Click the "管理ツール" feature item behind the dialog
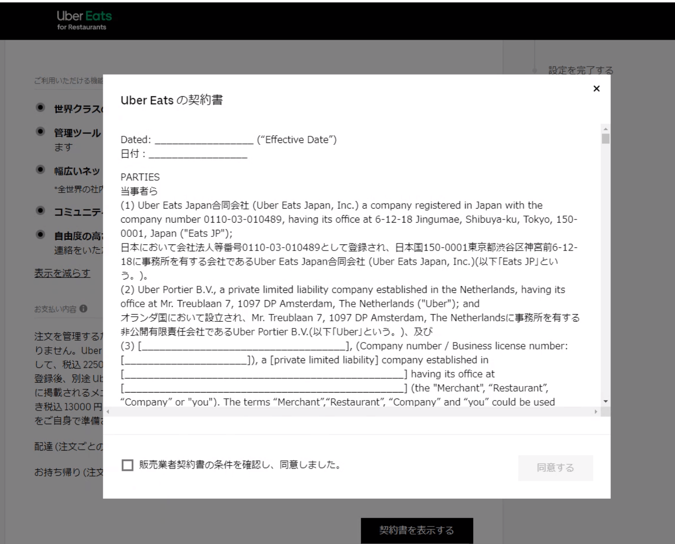The image size is (675, 544). 77,133
